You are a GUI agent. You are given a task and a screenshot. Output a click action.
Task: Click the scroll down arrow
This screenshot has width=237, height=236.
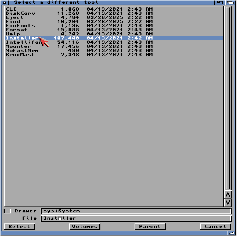tap(228, 202)
